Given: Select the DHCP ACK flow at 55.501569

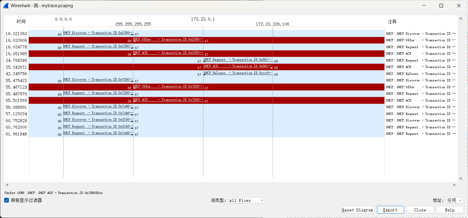Looking at the screenshot, I should 207,100.
